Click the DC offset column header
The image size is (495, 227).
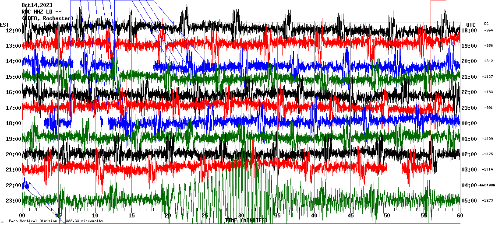[486, 24]
